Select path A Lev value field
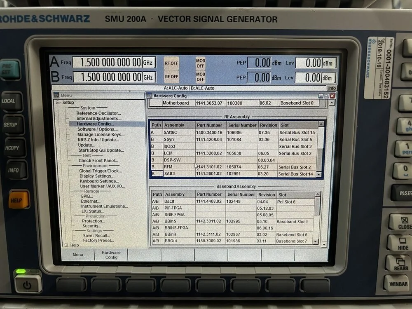412x309 pixels. tap(309, 63)
